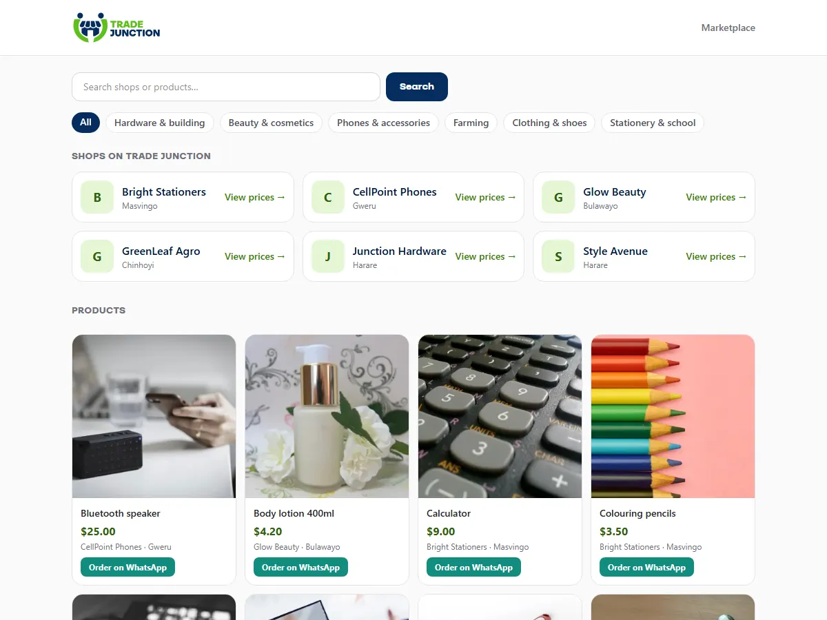Filter by Clothing & shoes
Viewport: 827px width, 620px height.
(x=549, y=123)
